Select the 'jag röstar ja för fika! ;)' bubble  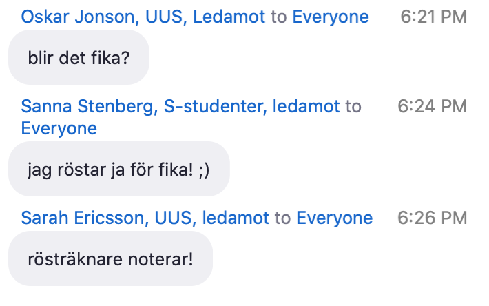[x=119, y=169]
